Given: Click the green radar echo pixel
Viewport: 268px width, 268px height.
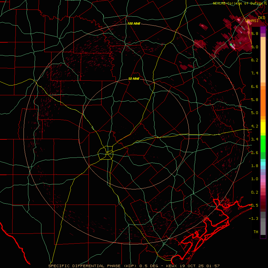Looking at the screenshot, I should [231, 45].
